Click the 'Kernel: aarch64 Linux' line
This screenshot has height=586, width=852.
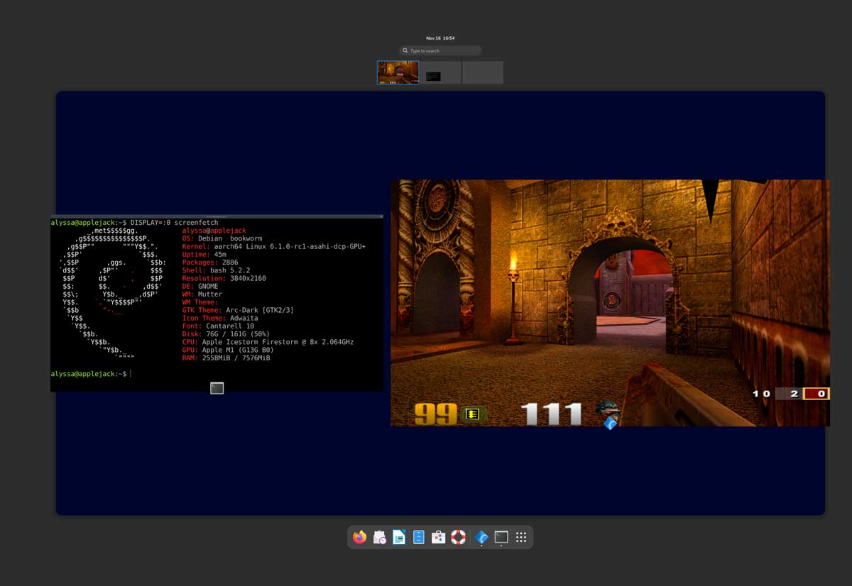[x=273, y=247]
